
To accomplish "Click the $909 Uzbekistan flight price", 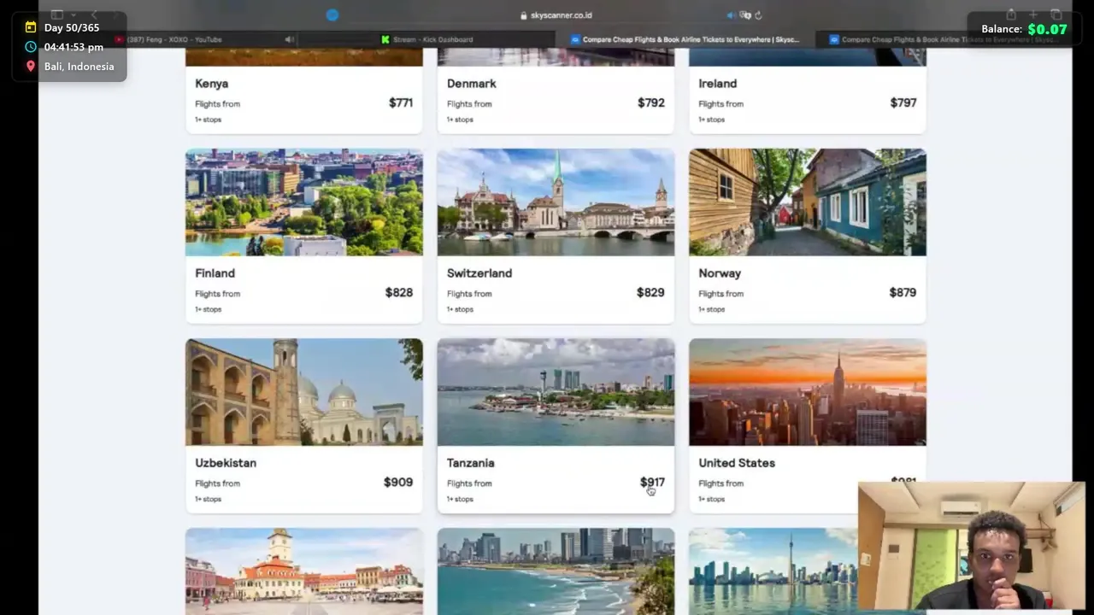I will click(x=398, y=482).
